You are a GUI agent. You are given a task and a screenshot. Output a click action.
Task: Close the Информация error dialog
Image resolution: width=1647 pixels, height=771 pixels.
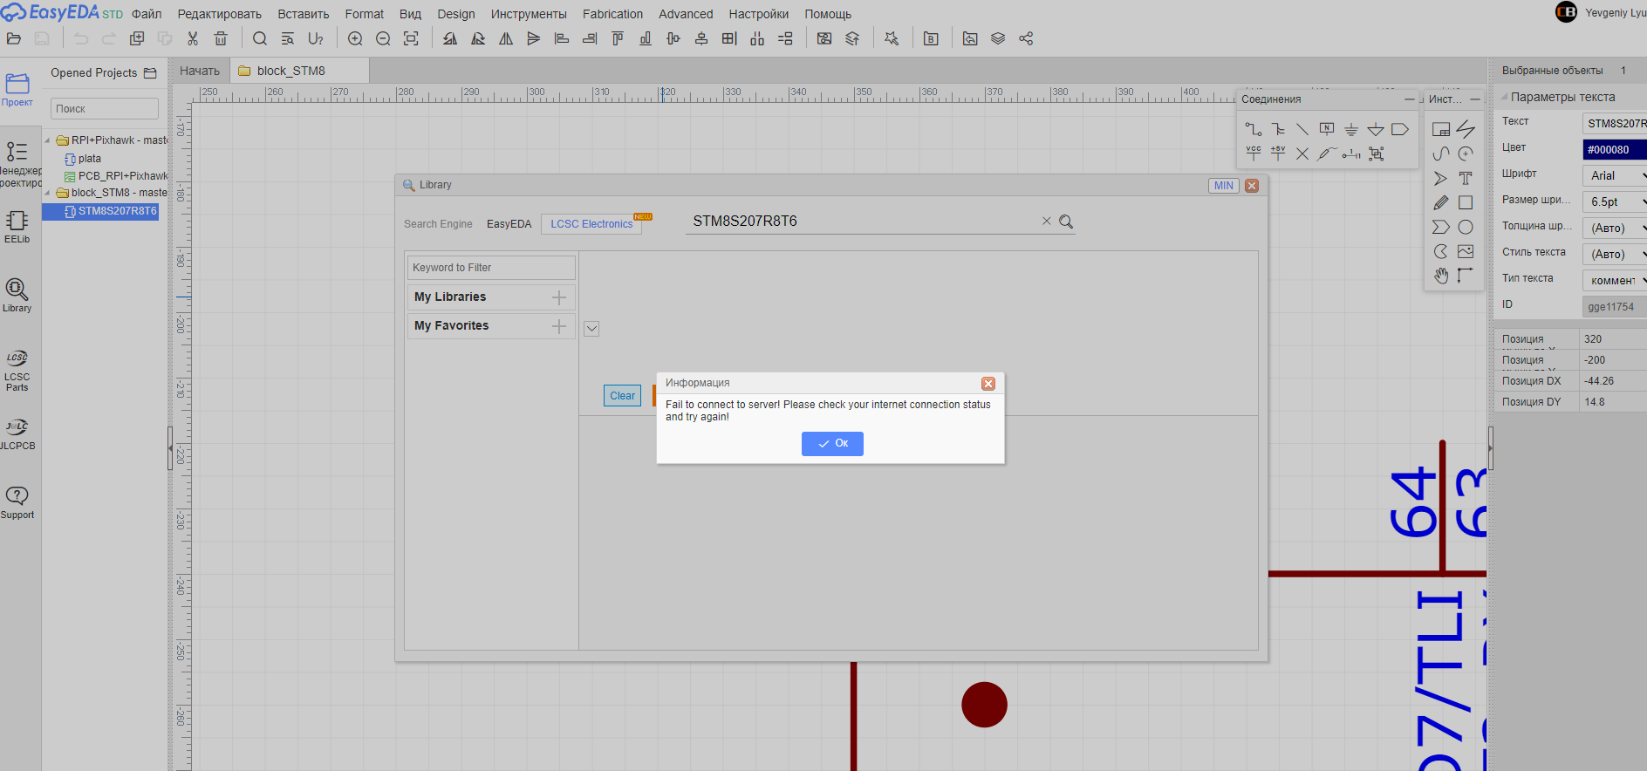(988, 383)
